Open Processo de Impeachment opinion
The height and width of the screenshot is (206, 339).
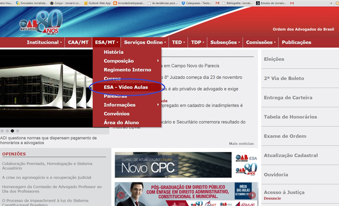pyautogui.click(x=45, y=203)
